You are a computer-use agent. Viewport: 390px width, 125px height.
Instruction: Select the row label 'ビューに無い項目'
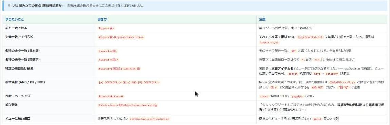point(18,119)
